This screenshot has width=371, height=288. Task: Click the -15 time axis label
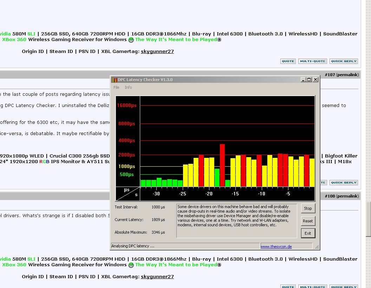point(235,194)
